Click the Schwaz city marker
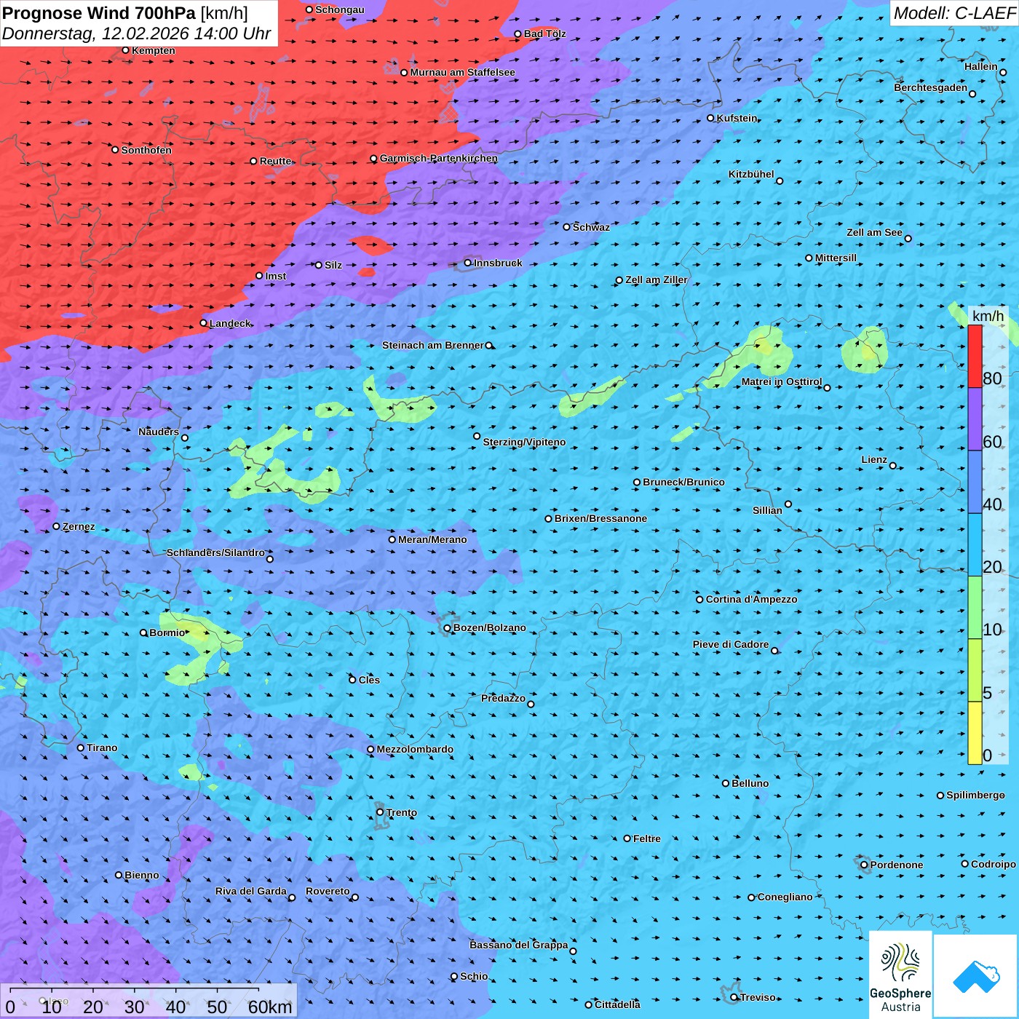This screenshot has height=1019, width=1019. 566,227
